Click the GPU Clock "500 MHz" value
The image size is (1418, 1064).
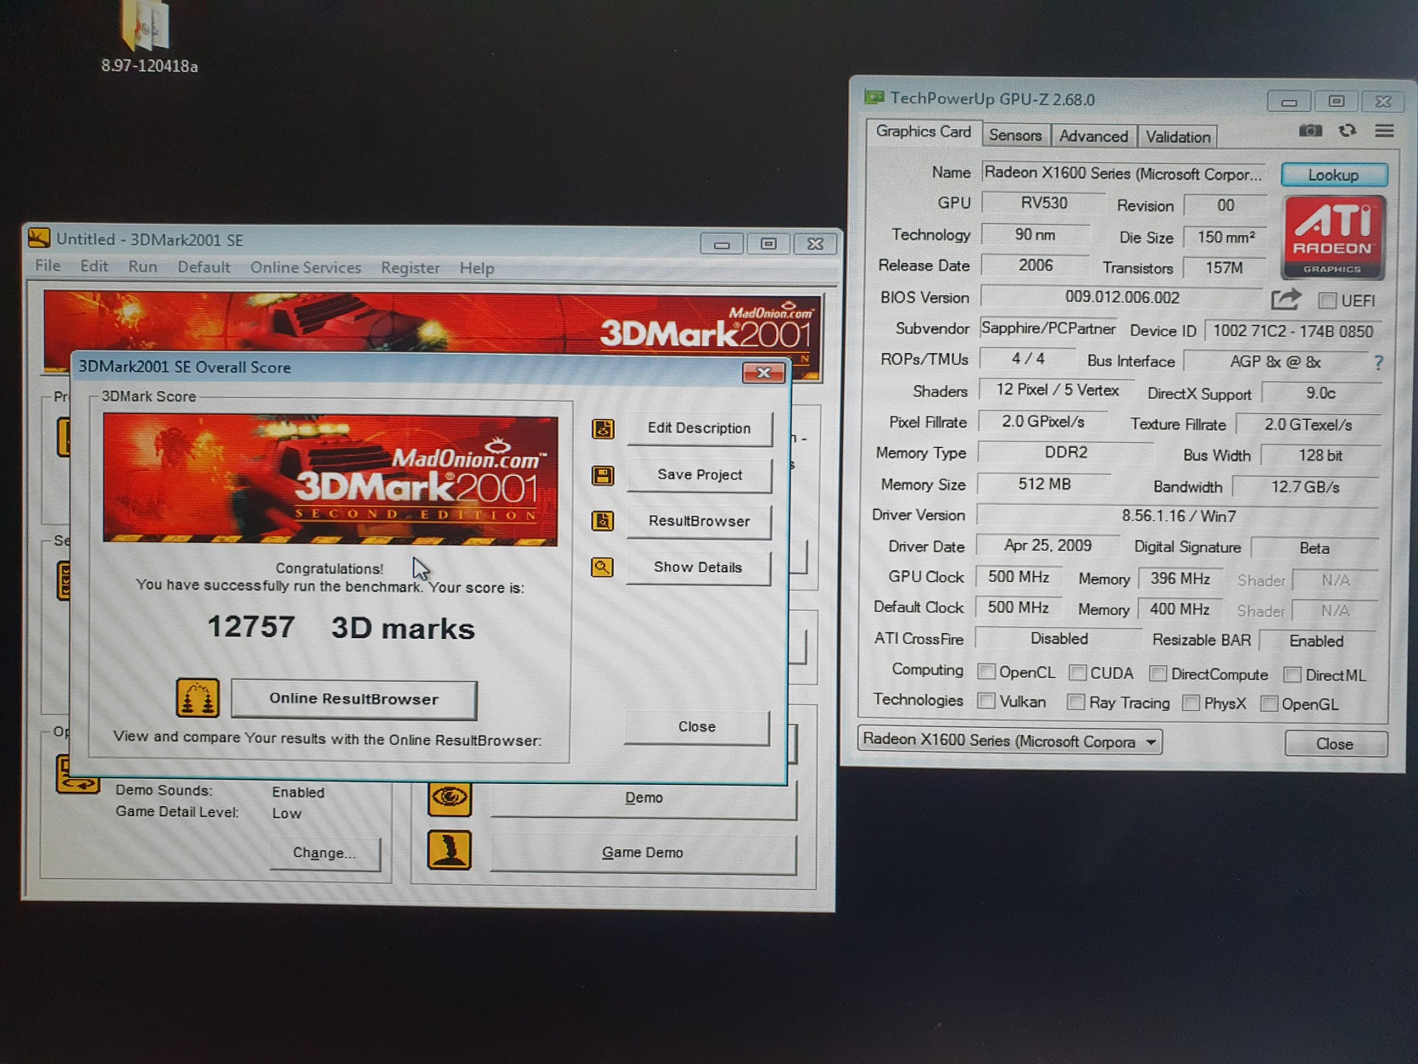point(1019,577)
